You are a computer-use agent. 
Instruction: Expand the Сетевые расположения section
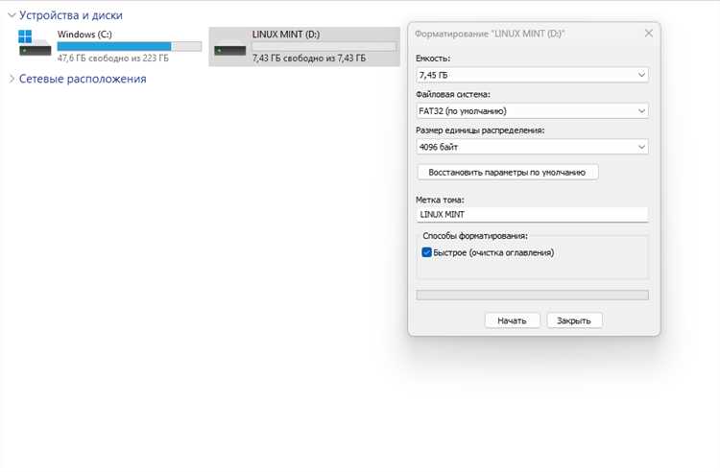(x=12, y=79)
